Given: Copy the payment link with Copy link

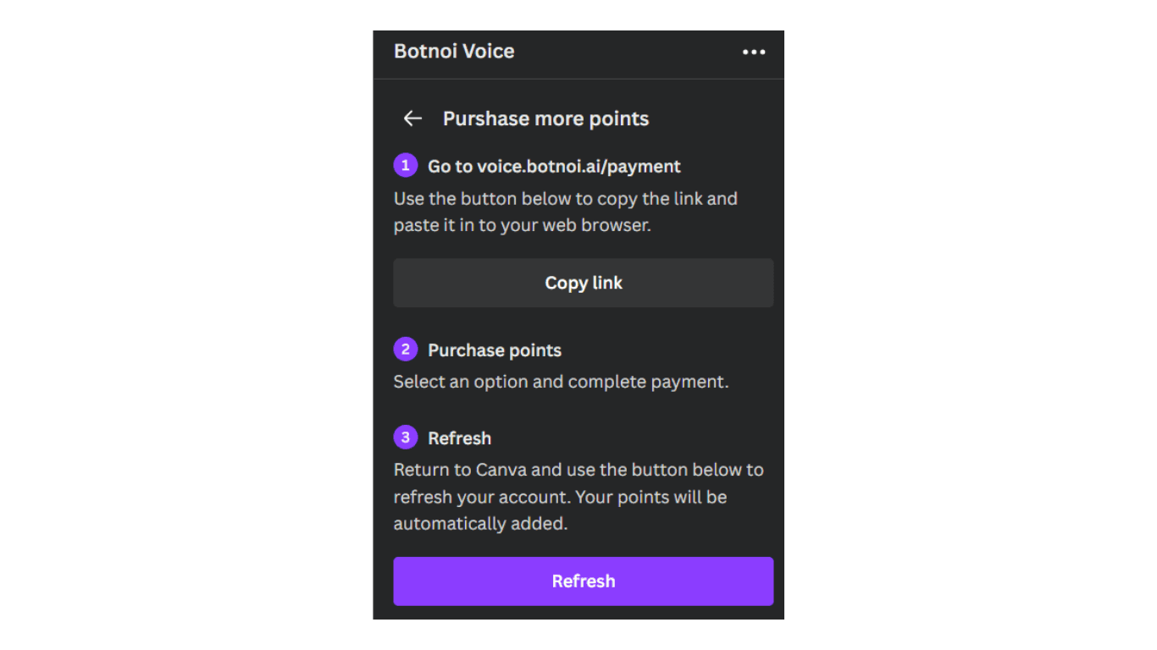Looking at the screenshot, I should (x=584, y=283).
